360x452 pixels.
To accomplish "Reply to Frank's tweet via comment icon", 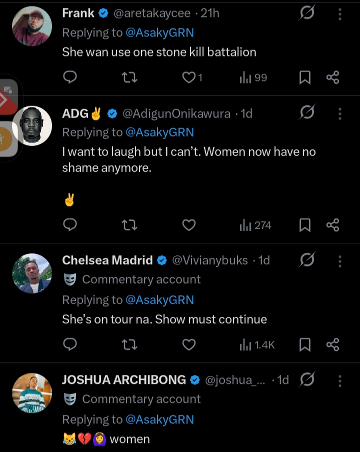I will coord(70,77).
